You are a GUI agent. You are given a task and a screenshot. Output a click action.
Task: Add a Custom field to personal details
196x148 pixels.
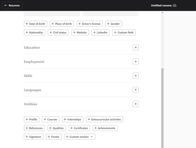pos(124,32)
